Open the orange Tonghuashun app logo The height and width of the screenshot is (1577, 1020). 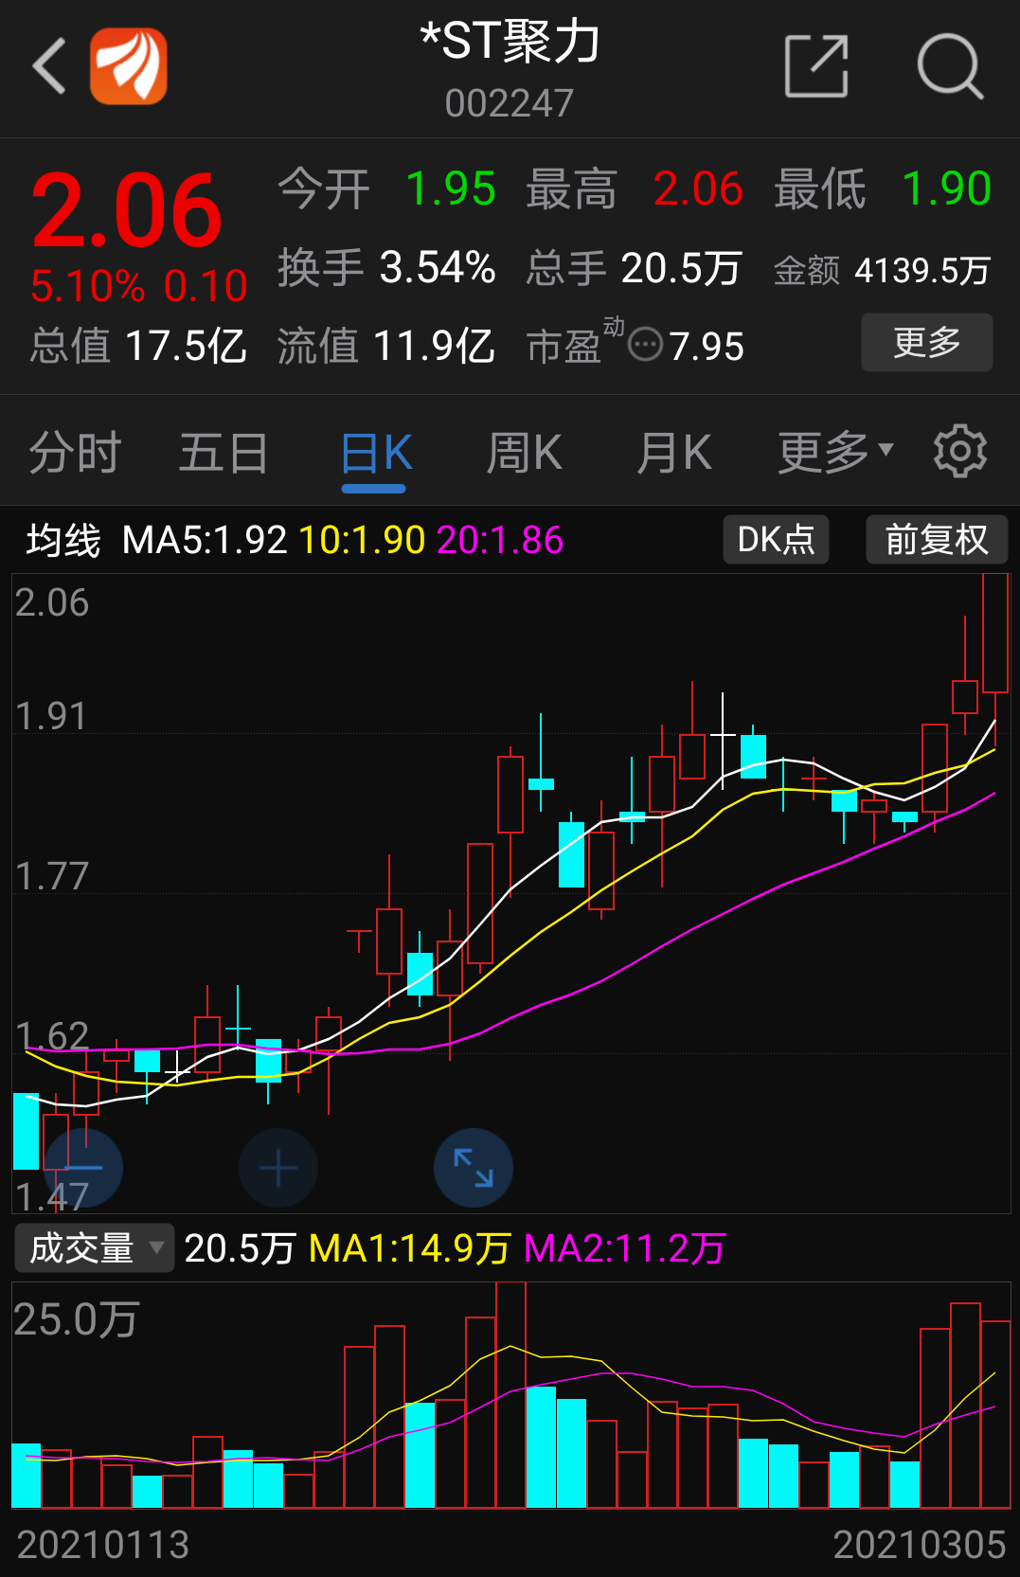(129, 66)
